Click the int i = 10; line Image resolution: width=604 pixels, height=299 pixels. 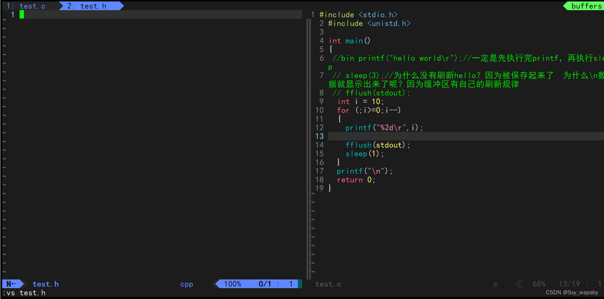click(x=361, y=101)
